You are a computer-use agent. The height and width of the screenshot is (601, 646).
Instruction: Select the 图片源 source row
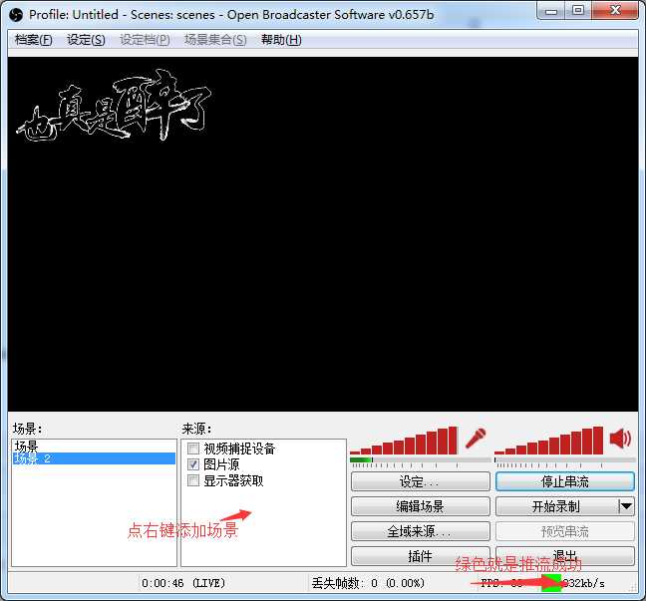pyautogui.click(x=263, y=464)
